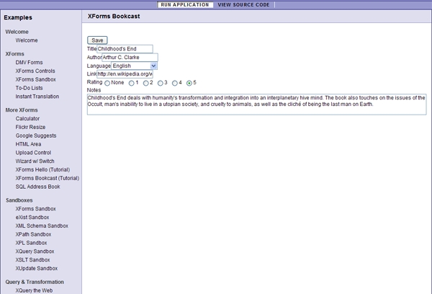Edit the Title field containing Childhood's End

pos(125,49)
